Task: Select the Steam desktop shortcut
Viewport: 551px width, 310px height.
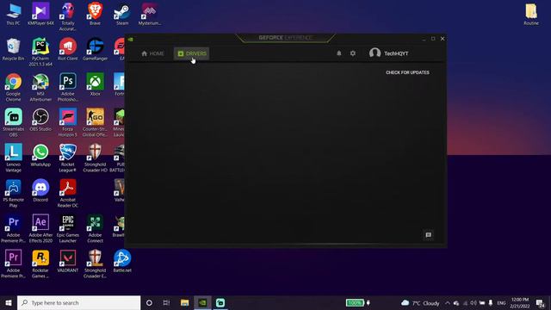Action: (x=122, y=15)
